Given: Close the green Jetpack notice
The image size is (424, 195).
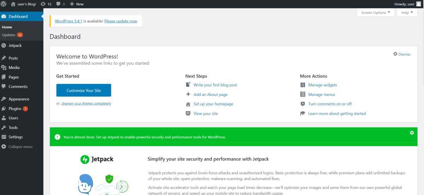Looking at the screenshot, I should point(412,133).
